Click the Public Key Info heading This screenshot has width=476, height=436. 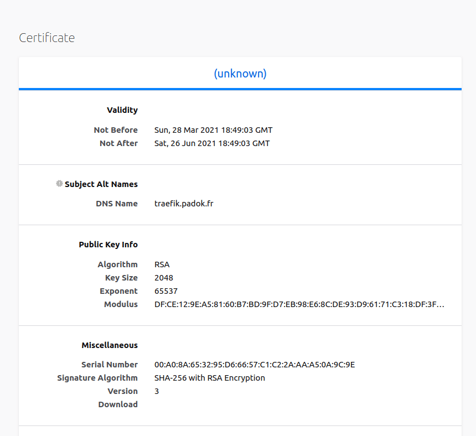(x=108, y=245)
